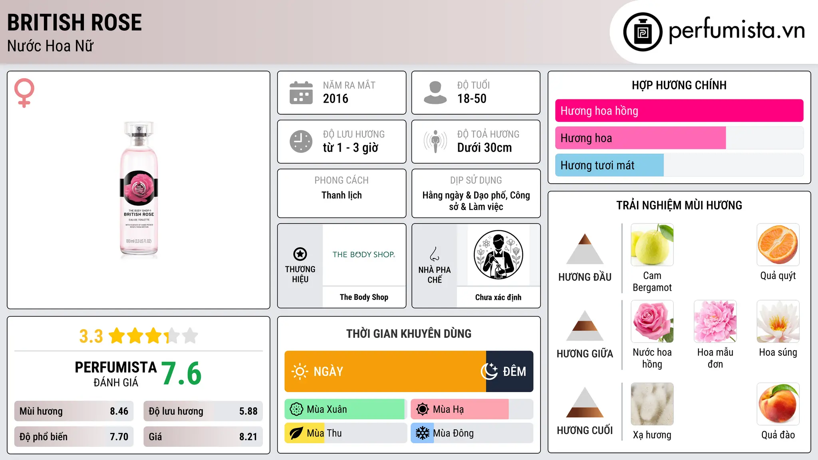Select the Hoa súng water lily image
Viewport: 818px width, 460px height.
coord(778,321)
